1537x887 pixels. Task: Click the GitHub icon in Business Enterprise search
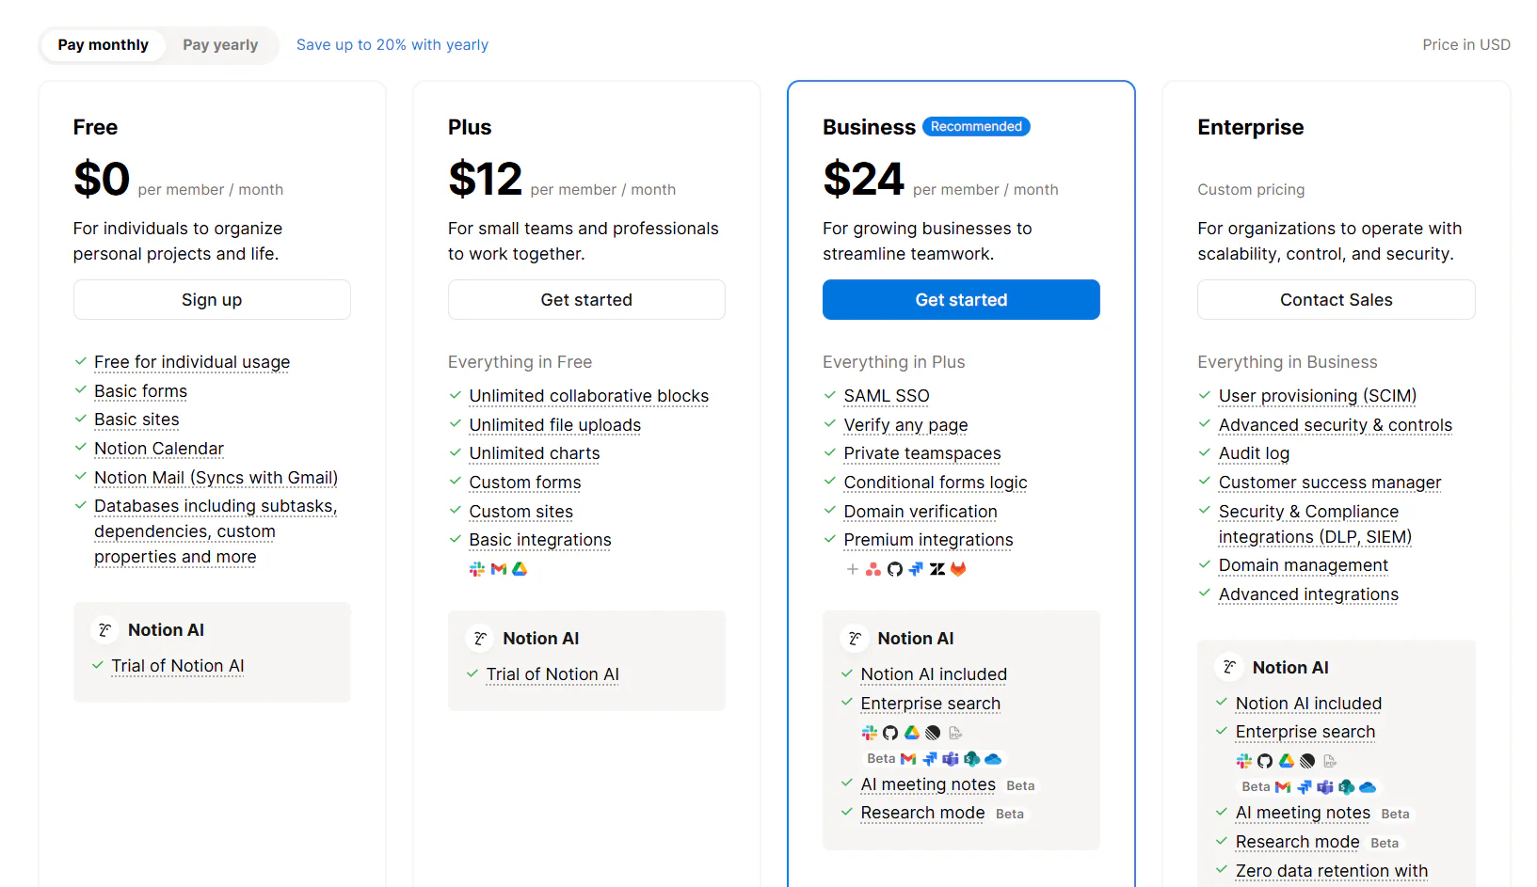click(x=890, y=733)
